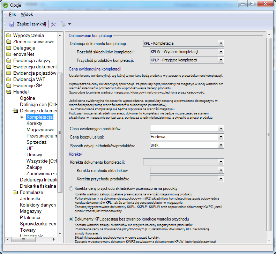Click the tree vertical scrollbar thumb
The width and height of the screenshot is (276, 254).
[x=60, y=133]
